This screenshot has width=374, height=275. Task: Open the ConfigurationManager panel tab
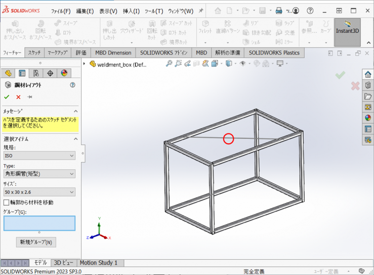click(x=36, y=73)
